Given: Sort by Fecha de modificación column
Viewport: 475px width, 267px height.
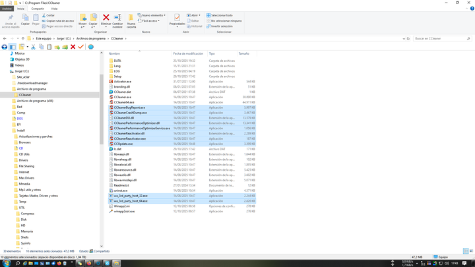Looking at the screenshot, I should [x=188, y=53].
